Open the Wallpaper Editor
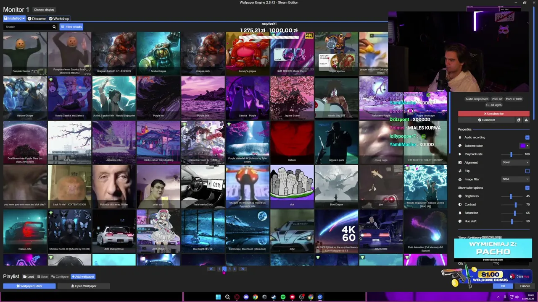 coord(29,286)
